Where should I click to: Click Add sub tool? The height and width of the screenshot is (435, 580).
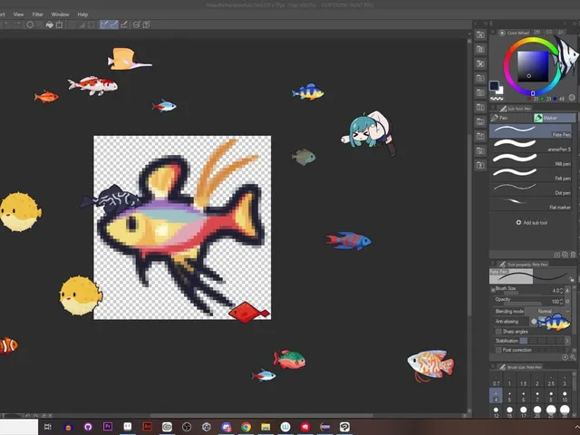click(532, 222)
